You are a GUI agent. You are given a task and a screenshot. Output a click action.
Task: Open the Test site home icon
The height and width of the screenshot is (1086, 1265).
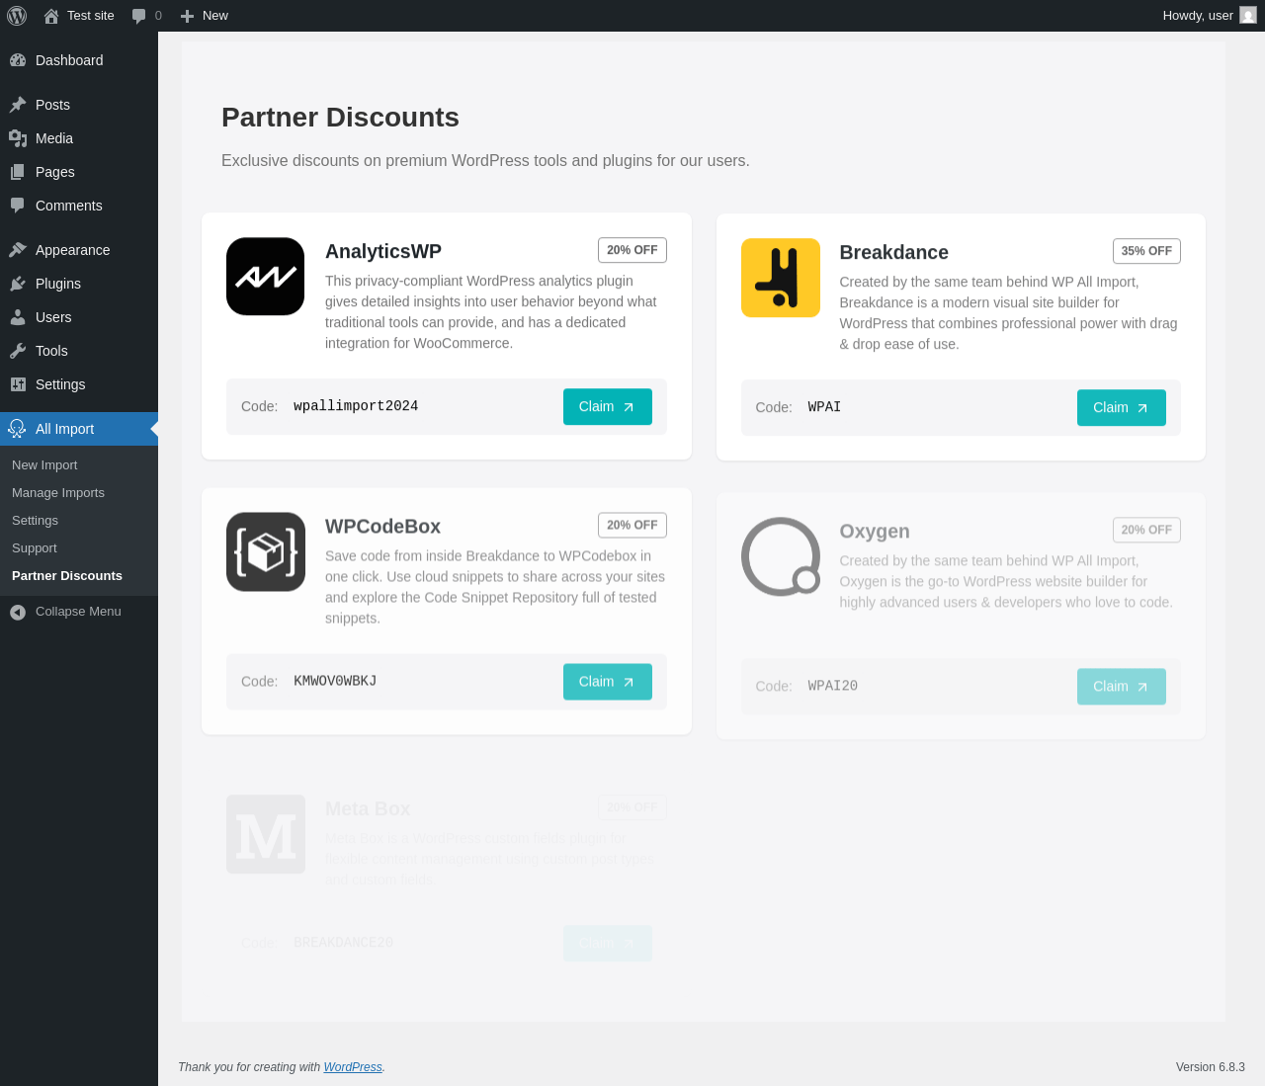pos(51,16)
